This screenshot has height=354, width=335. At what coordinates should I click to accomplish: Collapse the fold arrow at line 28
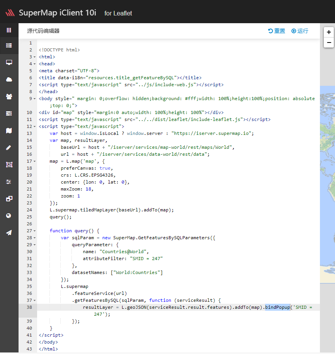point(34,238)
